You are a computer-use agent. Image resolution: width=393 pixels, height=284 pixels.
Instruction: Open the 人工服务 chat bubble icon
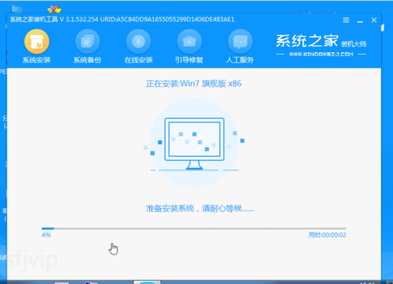click(239, 43)
